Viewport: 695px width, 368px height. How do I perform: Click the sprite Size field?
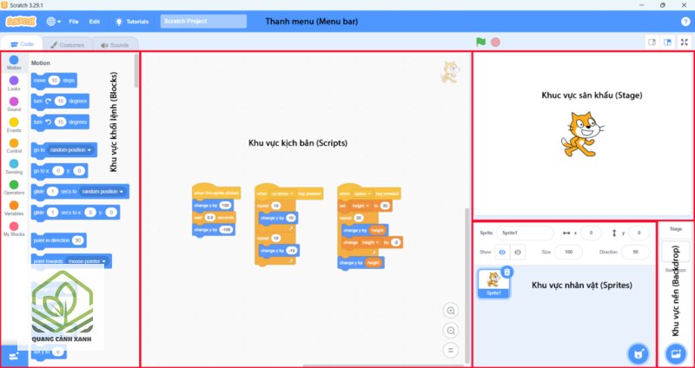[x=569, y=252]
